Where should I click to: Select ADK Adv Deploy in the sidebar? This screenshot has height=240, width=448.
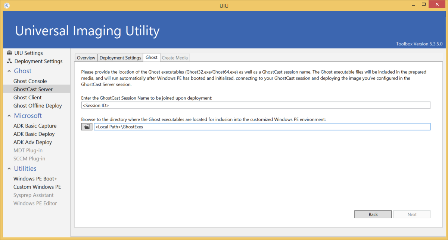click(33, 142)
